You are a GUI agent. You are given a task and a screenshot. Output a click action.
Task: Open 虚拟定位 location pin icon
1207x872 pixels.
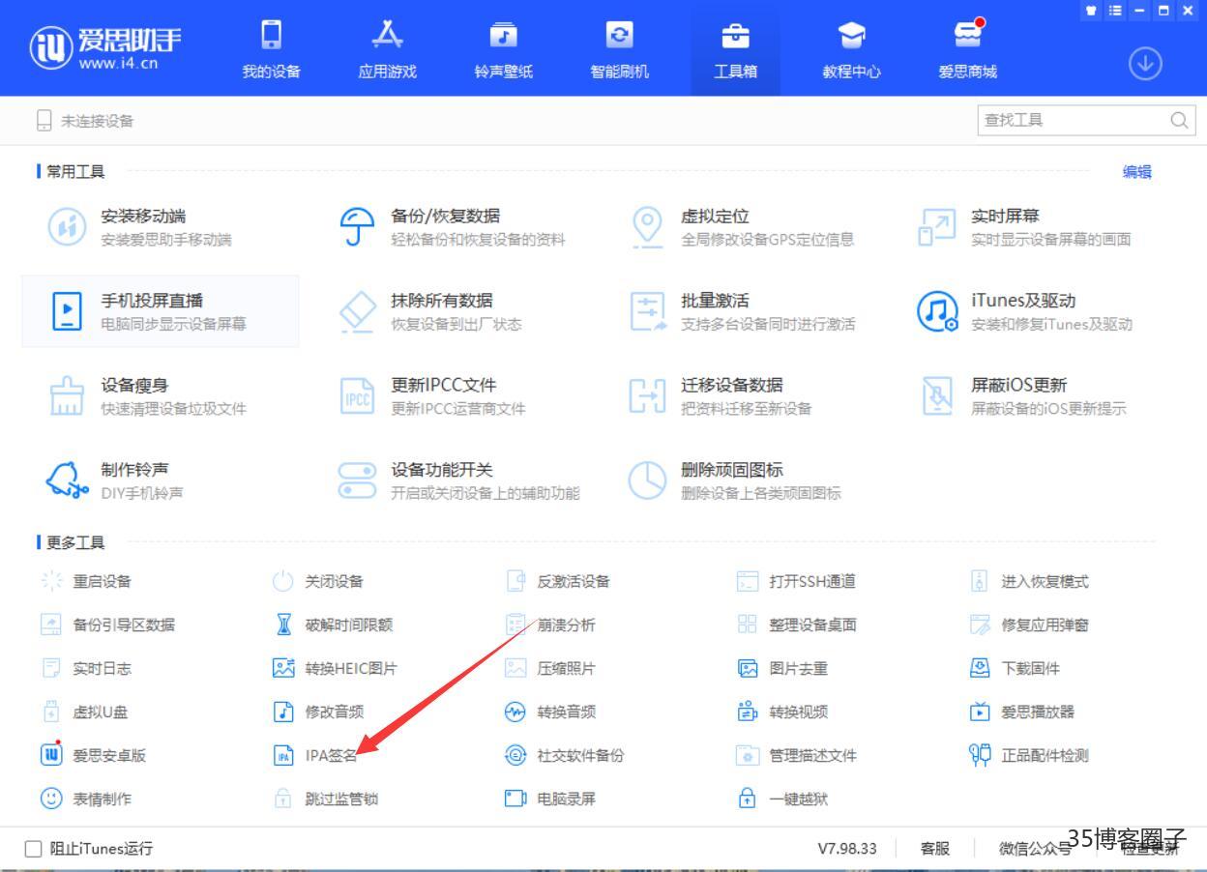(x=647, y=227)
